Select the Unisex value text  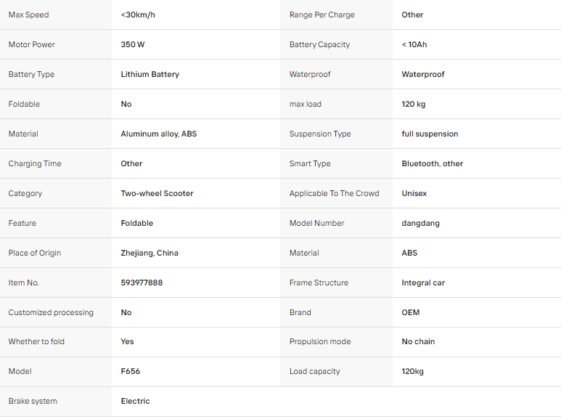(x=414, y=193)
